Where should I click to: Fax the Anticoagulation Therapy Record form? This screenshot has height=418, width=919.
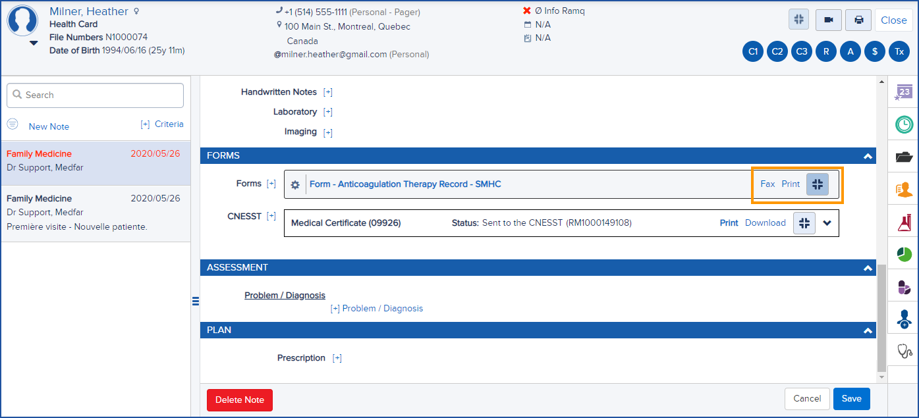[767, 184]
